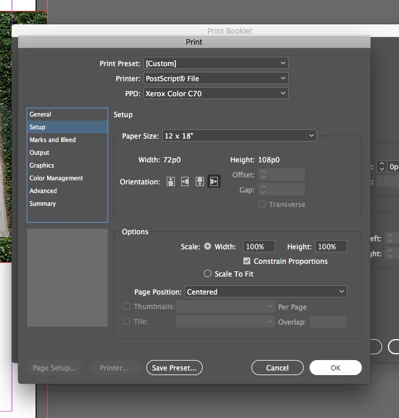
Task: Click the Scale Width percentage field
Action: point(259,246)
